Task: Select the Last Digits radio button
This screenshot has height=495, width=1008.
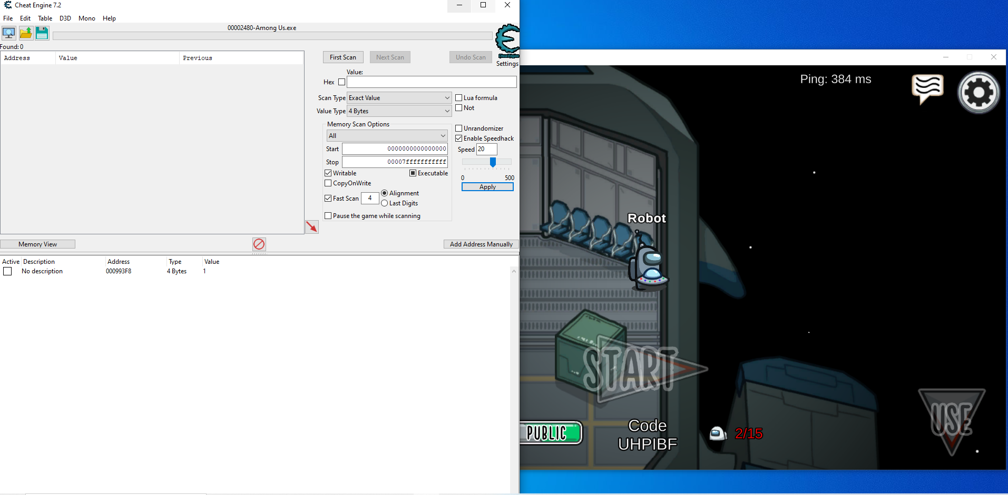Action: tap(385, 203)
